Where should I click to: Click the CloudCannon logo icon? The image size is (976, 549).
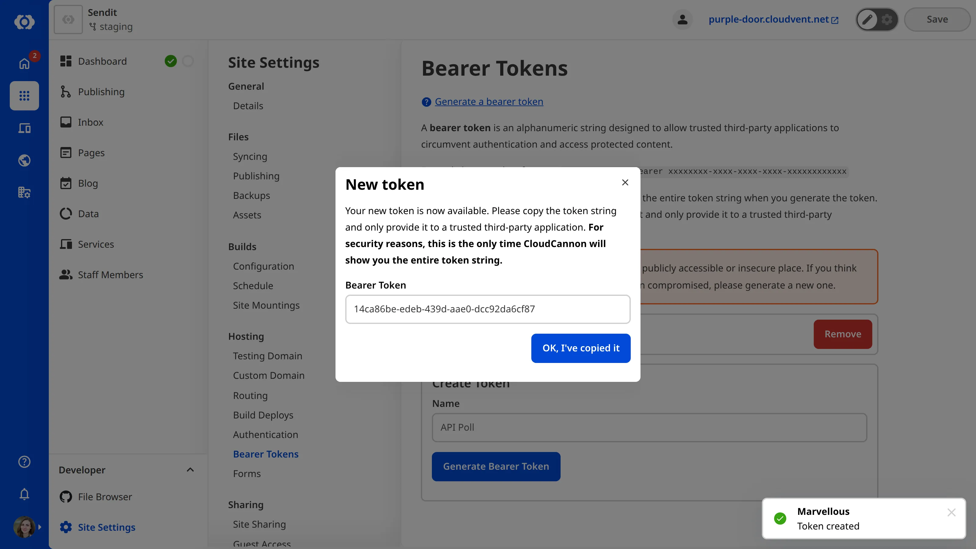24,22
